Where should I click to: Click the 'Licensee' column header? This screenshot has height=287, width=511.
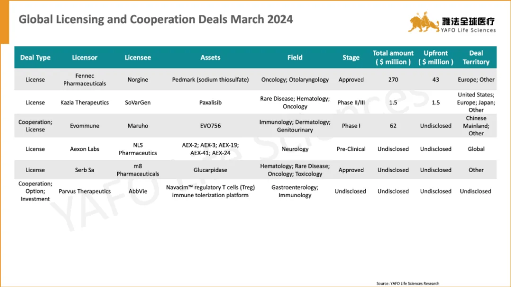point(138,57)
